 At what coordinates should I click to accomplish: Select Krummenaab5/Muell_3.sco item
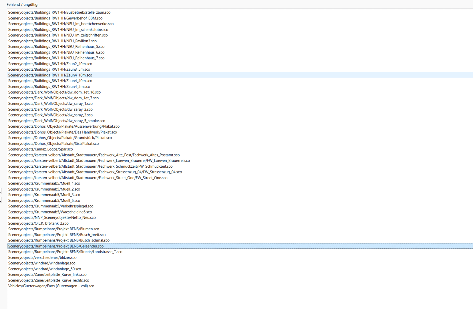[44, 195]
